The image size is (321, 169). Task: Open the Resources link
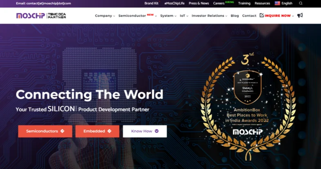(x=262, y=3)
